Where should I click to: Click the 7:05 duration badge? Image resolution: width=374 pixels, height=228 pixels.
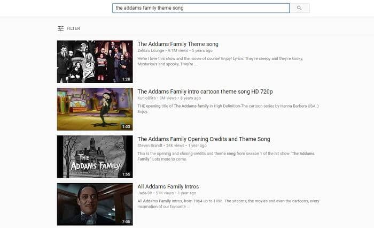tap(126, 222)
